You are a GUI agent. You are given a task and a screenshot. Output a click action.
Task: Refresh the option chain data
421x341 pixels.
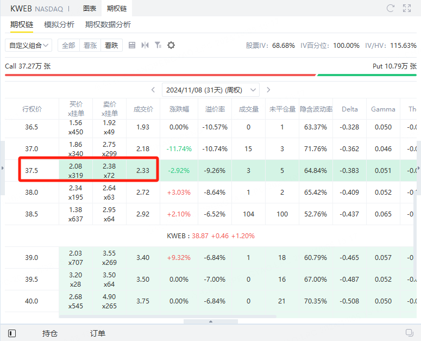tap(391, 8)
